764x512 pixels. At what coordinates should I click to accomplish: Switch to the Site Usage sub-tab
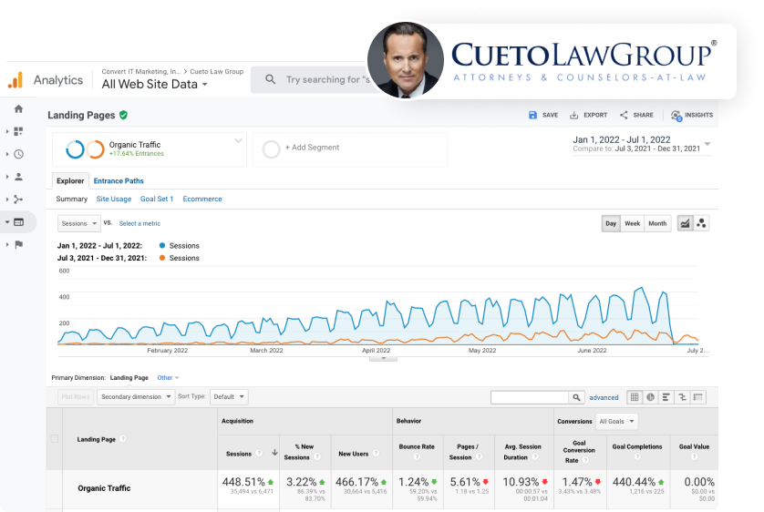coord(114,199)
